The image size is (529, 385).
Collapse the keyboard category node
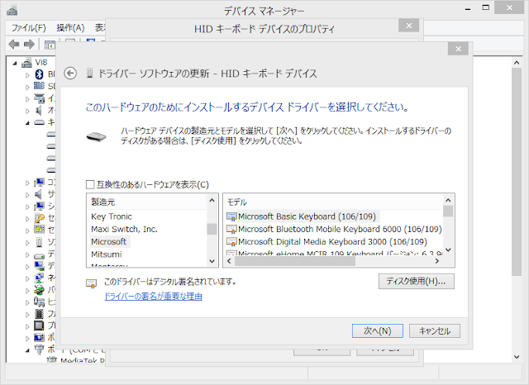(27, 123)
